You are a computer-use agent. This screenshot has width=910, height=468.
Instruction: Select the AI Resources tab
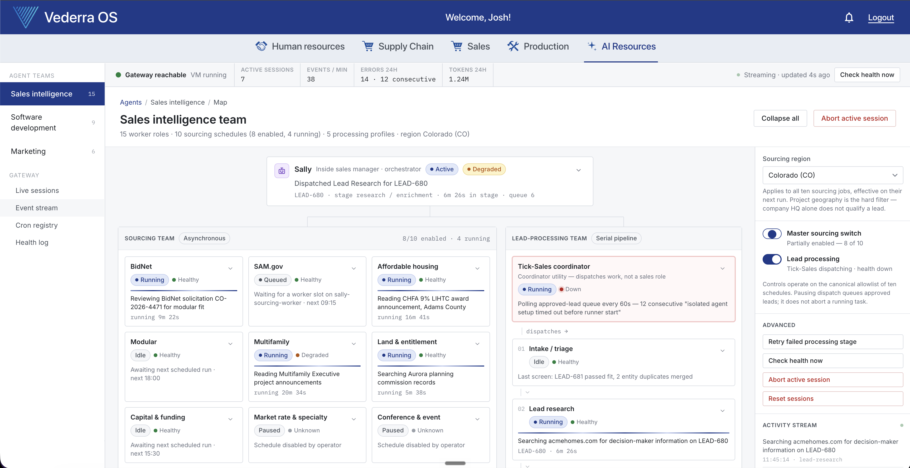[621, 46]
